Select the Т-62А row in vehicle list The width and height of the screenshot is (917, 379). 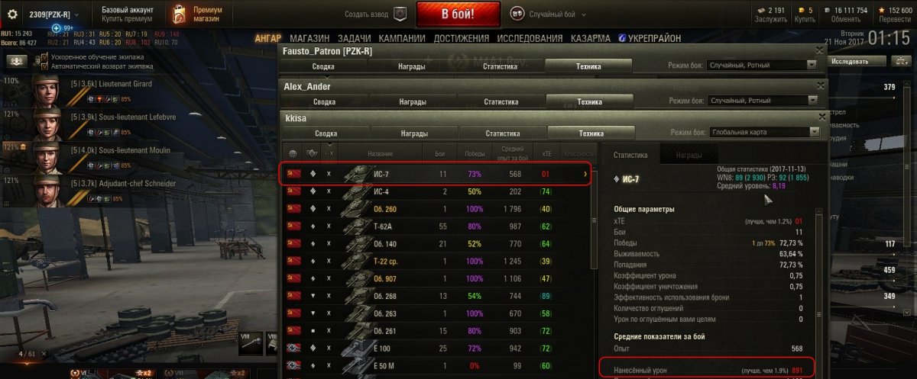point(436,226)
